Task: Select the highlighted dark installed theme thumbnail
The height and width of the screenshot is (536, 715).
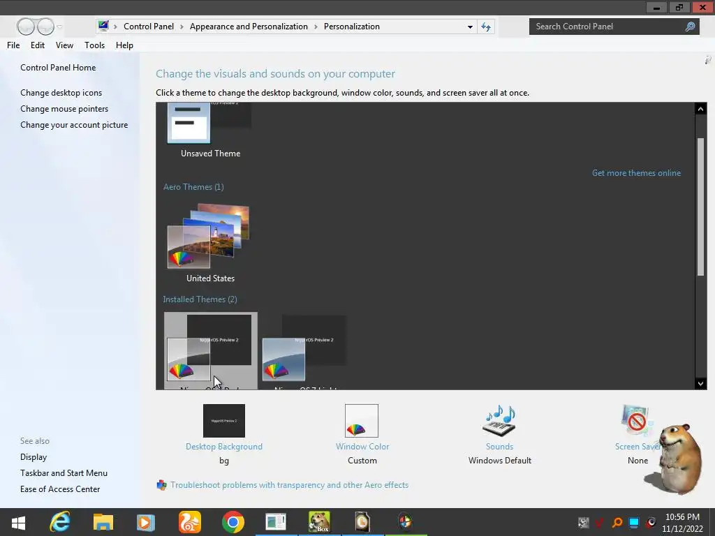Action: point(210,351)
